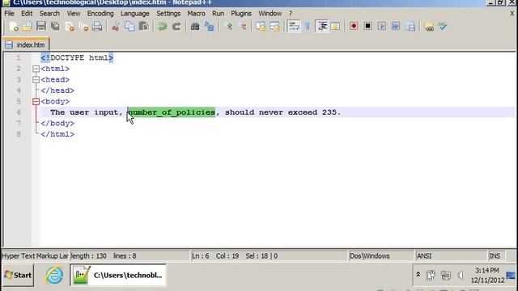Screen dimensions: 518x291
Task: Stop macro recording with black square
Action: [x=367, y=27]
